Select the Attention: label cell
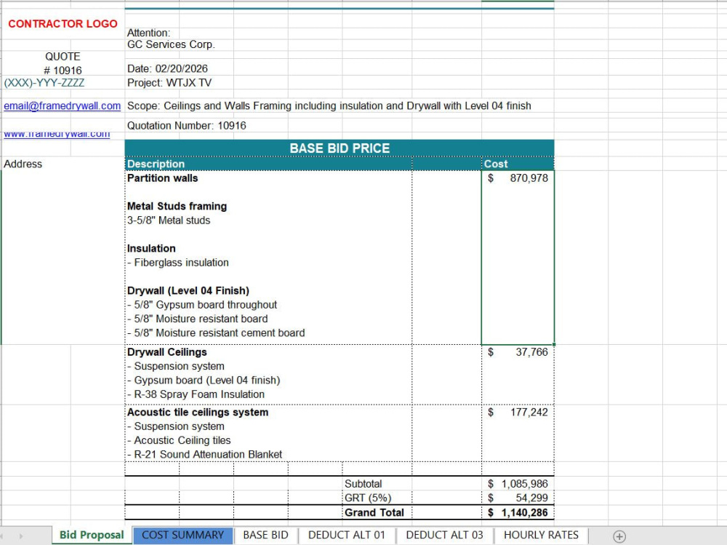727x545 pixels. pyautogui.click(x=148, y=33)
